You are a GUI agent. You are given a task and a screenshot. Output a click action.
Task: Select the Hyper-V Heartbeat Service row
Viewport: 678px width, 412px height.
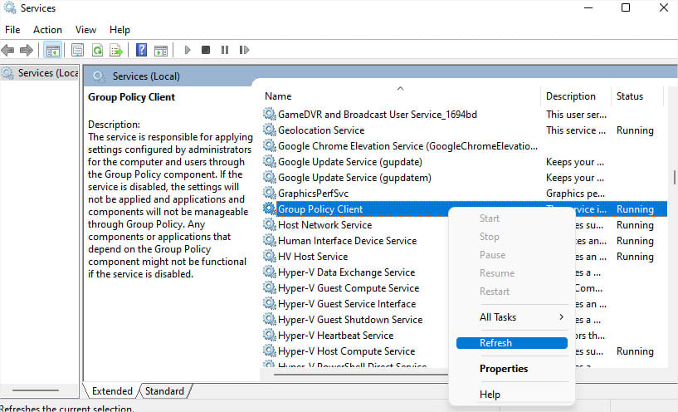335,336
